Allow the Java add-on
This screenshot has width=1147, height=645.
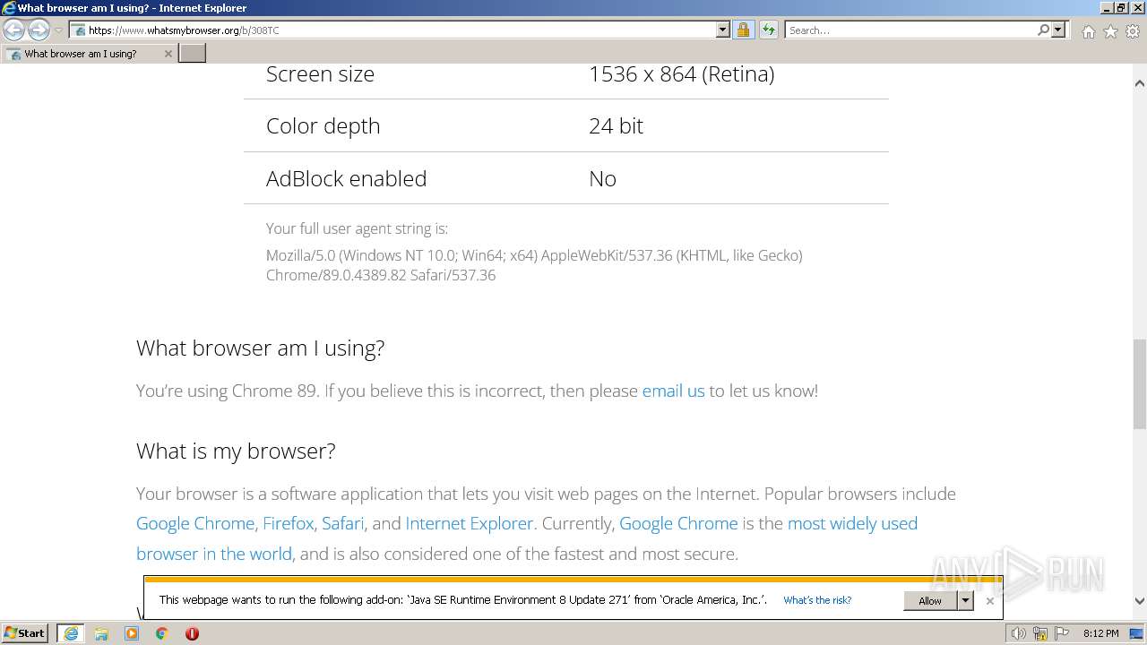coord(930,601)
